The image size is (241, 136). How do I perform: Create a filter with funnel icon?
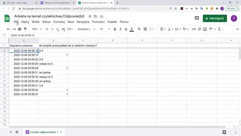click(211, 29)
